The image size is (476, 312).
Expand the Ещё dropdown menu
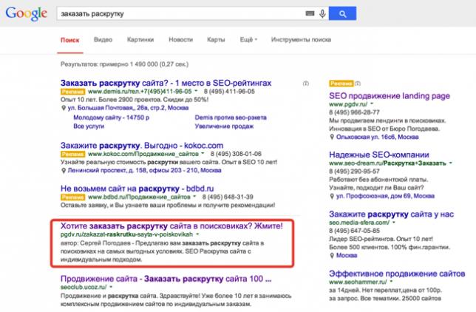click(248, 40)
